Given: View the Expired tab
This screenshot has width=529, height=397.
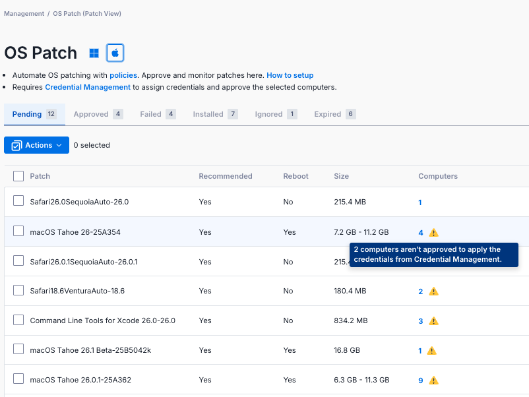Looking at the screenshot, I should click(x=335, y=114).
